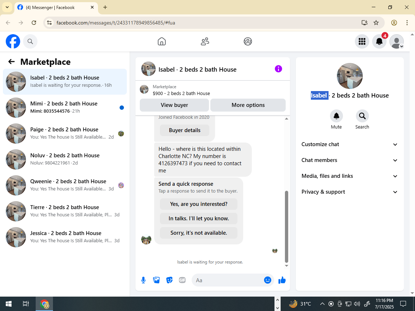The image size is (415, 311).
Task: Send 'Yes, are you interested?' quick response
Action: click(199, 204)
